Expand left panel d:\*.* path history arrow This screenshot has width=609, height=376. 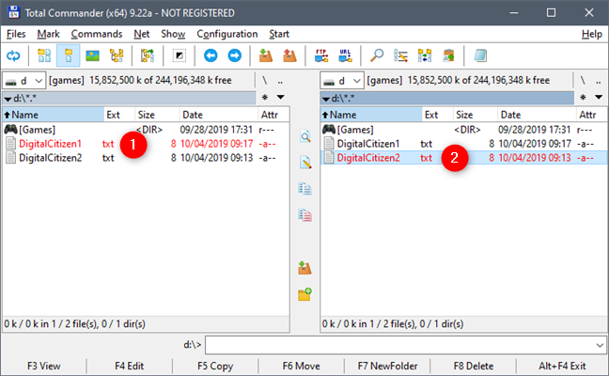pos(8,99)
